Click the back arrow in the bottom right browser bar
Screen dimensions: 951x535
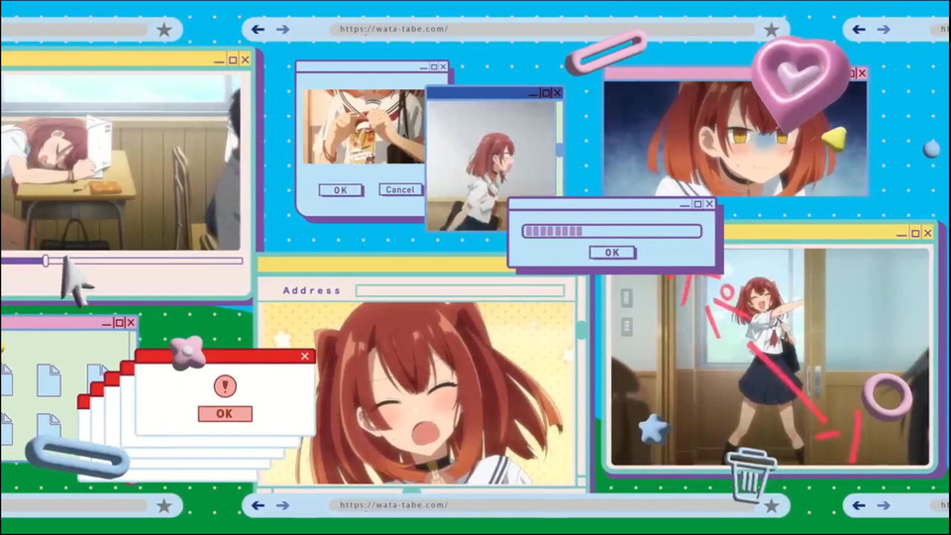pyautogui.click(x=858, y=505)
